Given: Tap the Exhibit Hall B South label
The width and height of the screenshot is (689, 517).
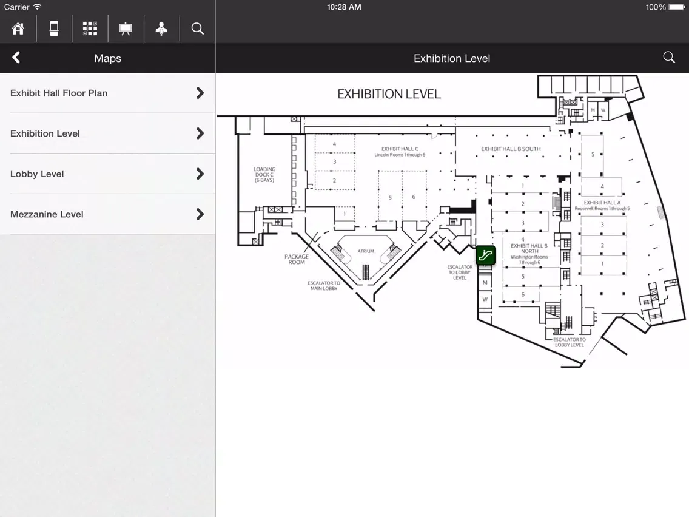Looking at the screenshot, I should coord(511,149).
